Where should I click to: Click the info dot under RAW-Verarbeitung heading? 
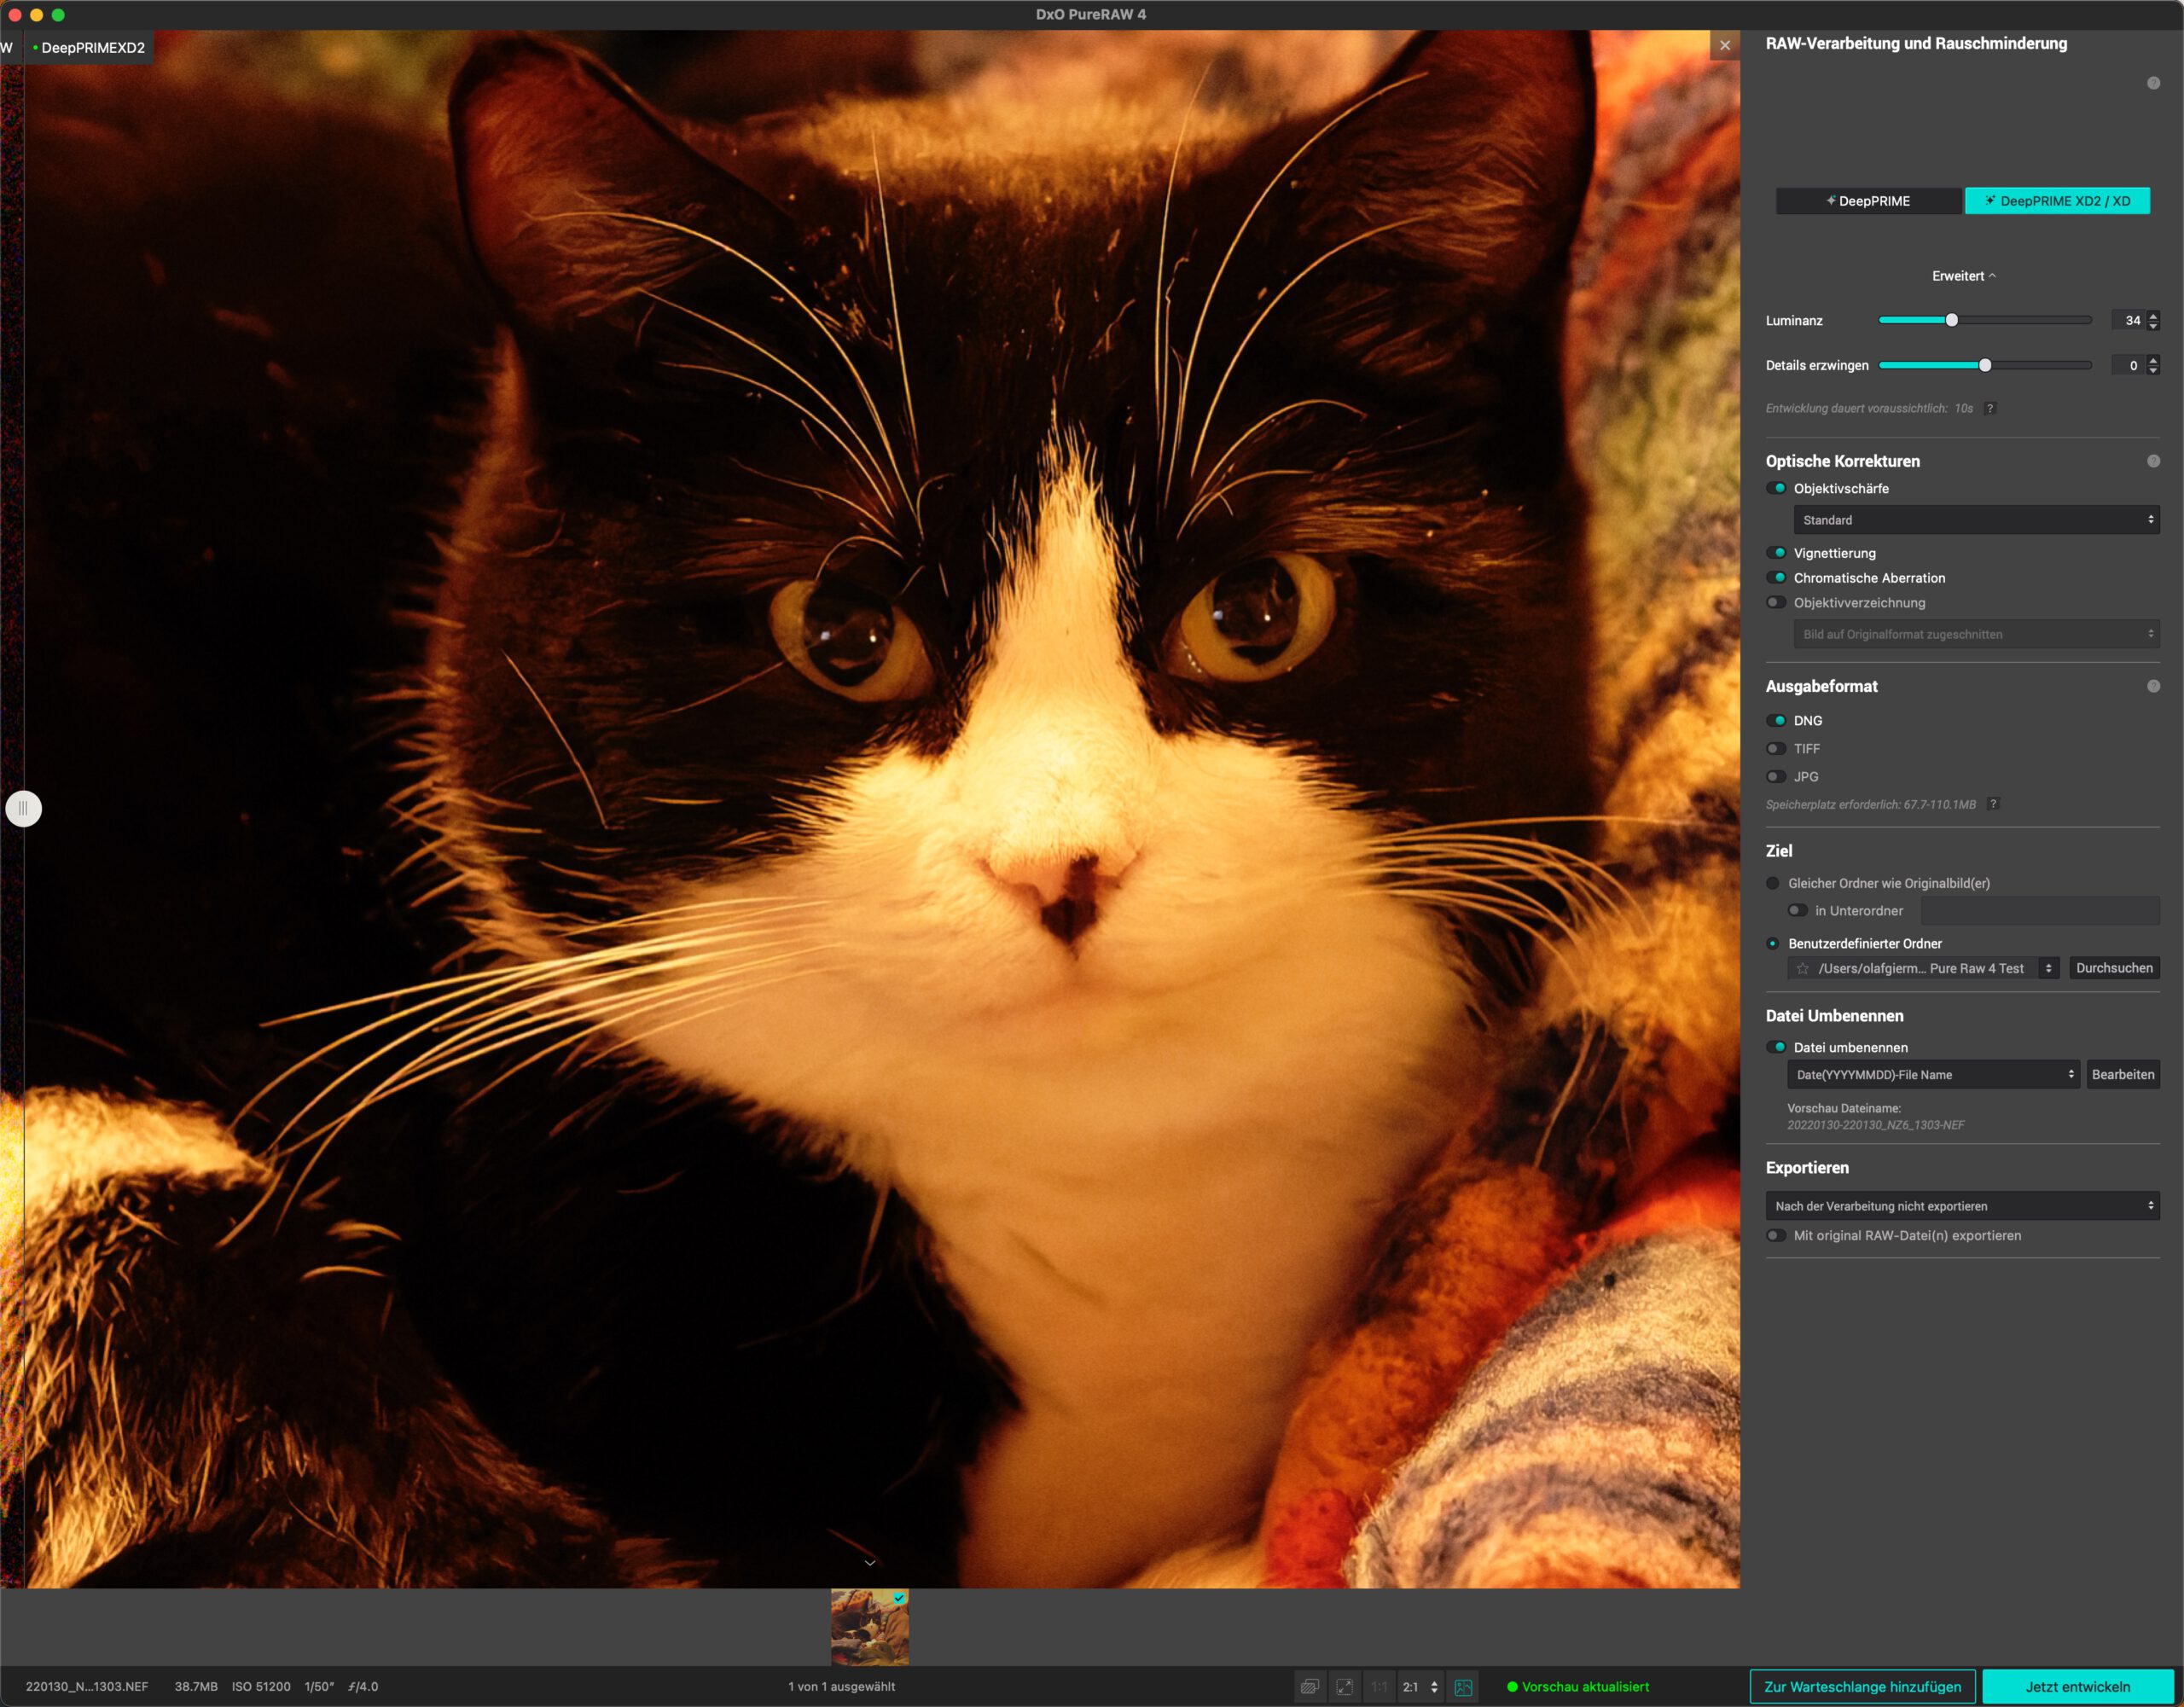2153,83
